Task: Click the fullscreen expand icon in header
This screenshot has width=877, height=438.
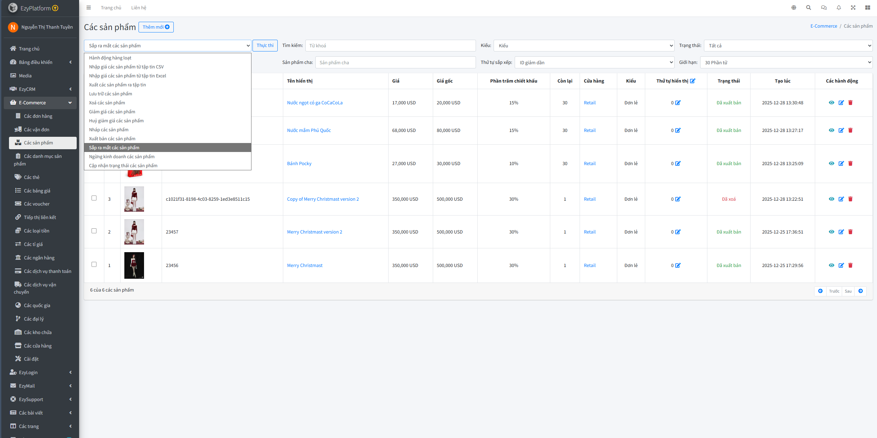Action: [x=853, y=8]
